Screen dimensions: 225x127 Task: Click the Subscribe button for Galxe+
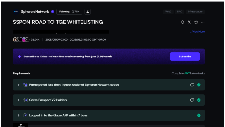[185, 57]
